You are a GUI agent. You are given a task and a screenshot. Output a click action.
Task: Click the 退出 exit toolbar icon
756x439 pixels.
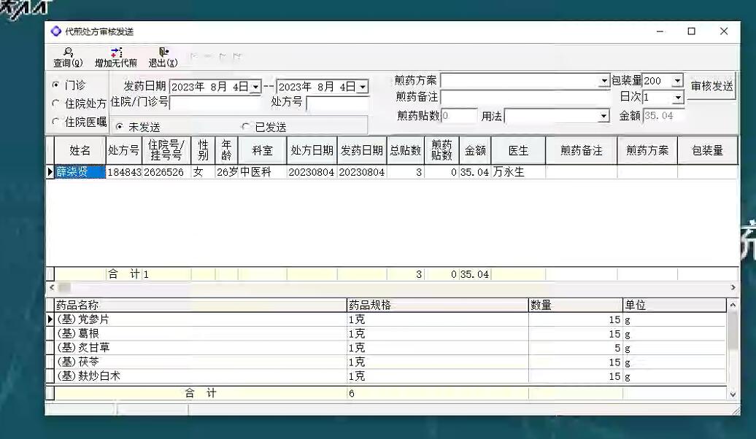pos(163,57)
